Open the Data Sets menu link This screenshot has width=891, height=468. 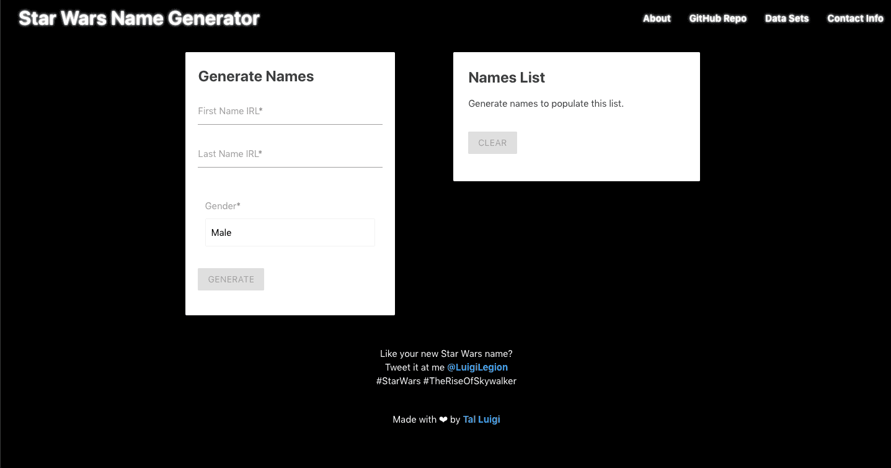pyautogui.click(x=787, y=19)
